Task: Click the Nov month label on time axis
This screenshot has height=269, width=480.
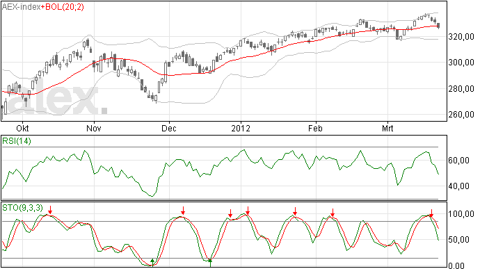Action: click(94, 128)
